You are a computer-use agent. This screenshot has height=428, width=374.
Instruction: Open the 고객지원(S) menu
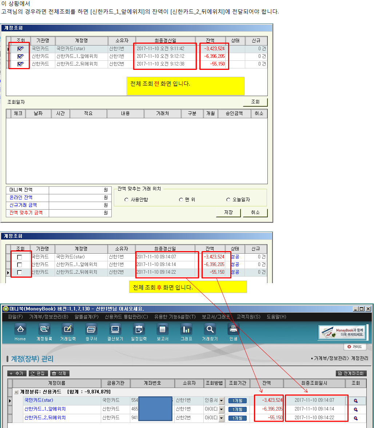[x=248, y=317]
